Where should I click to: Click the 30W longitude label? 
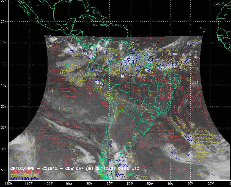click(x=191, y=184)
